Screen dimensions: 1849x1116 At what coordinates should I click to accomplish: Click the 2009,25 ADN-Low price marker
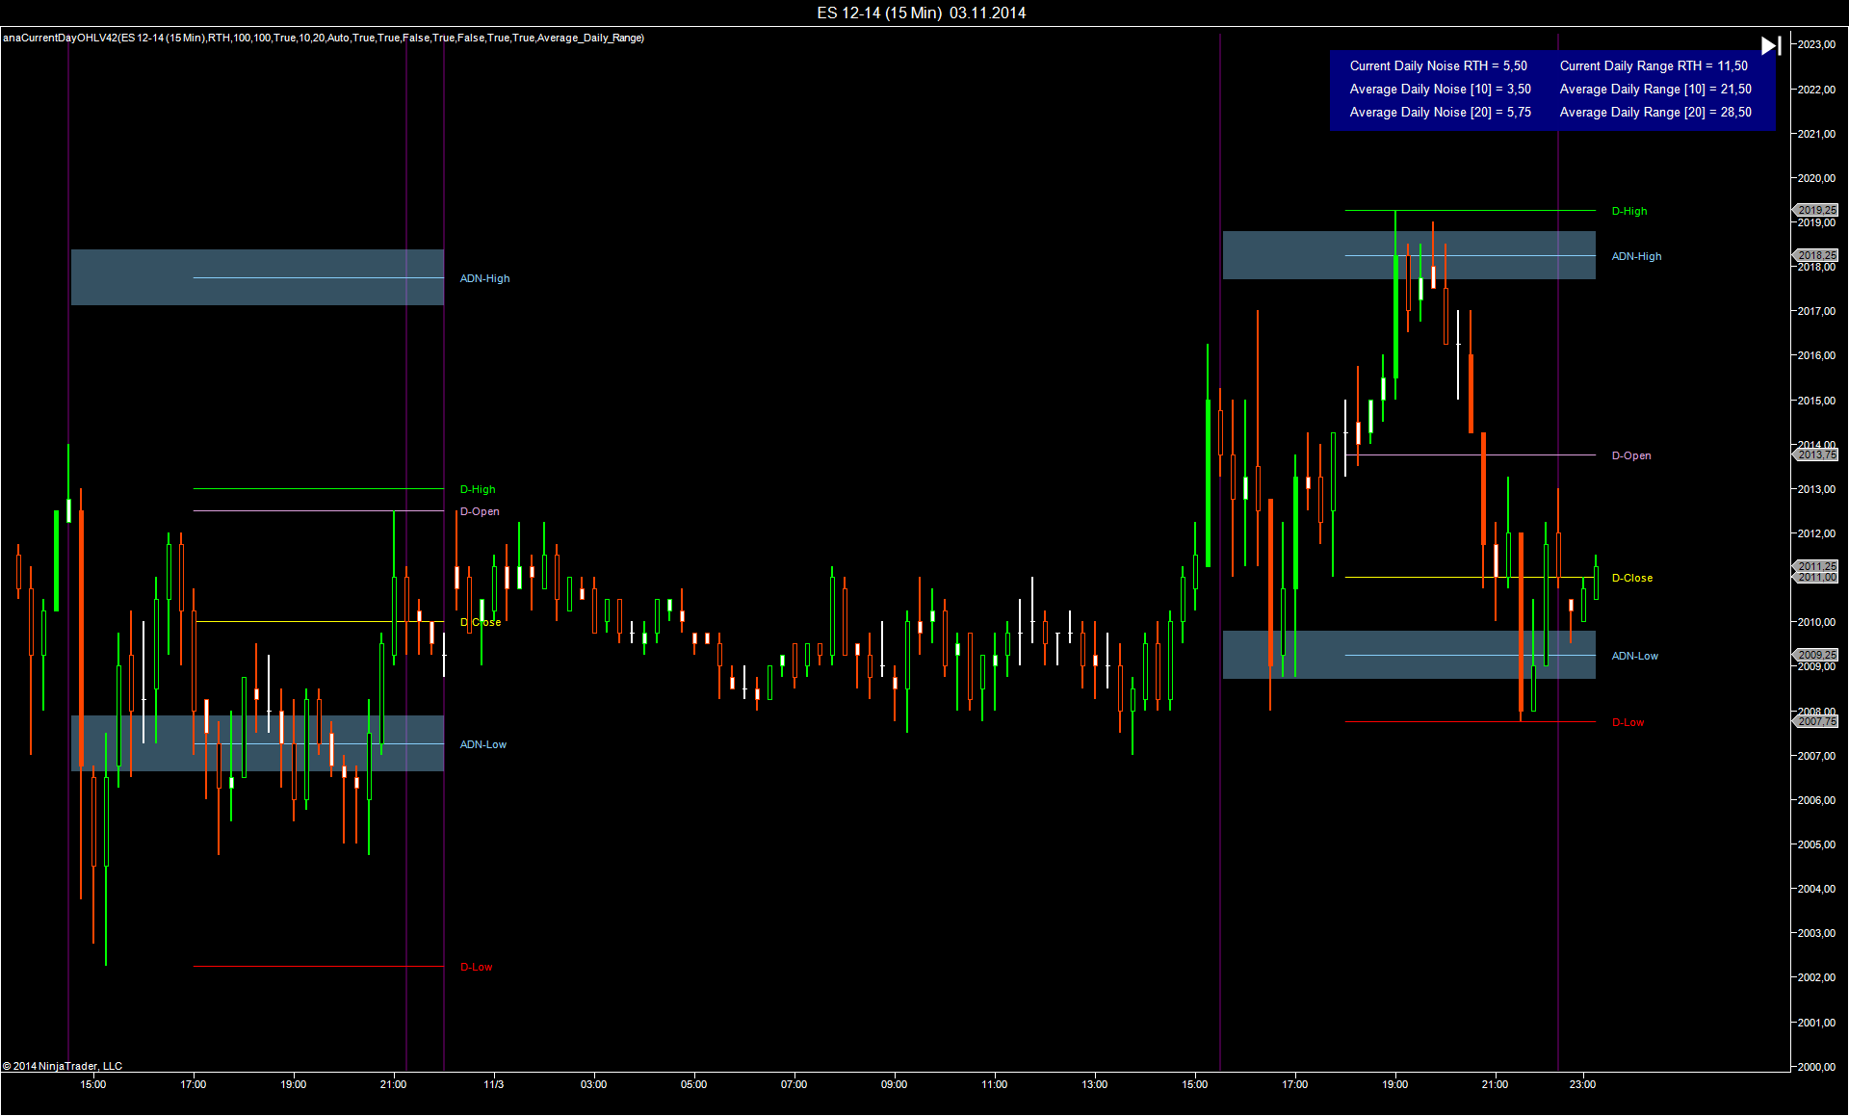(1815, 655)
